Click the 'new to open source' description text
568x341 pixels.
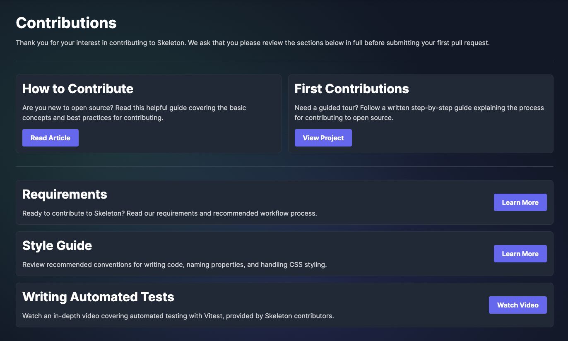pyautogui.click(x=134, y=113)
